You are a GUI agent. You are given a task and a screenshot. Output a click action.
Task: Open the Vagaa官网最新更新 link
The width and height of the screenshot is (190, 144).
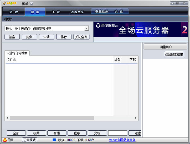click(x=122, y=140)
